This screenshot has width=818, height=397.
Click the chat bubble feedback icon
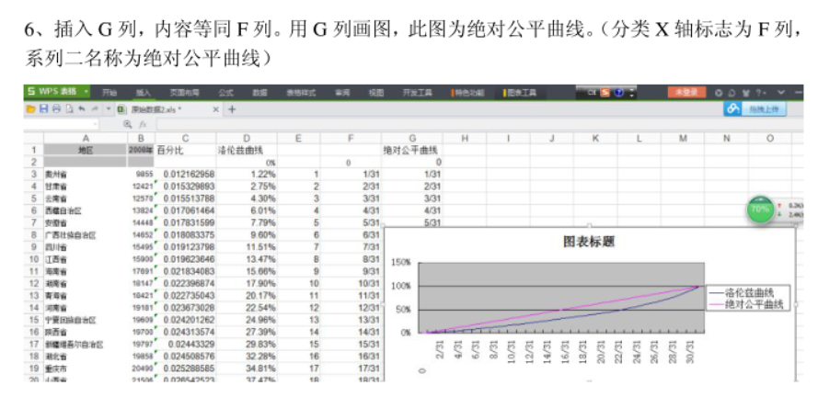(x=732, y=93)
